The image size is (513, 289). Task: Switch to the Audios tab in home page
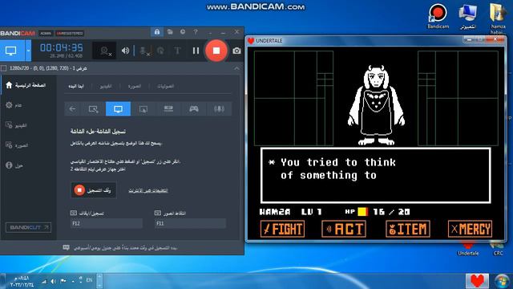click(x=166, y=86)
